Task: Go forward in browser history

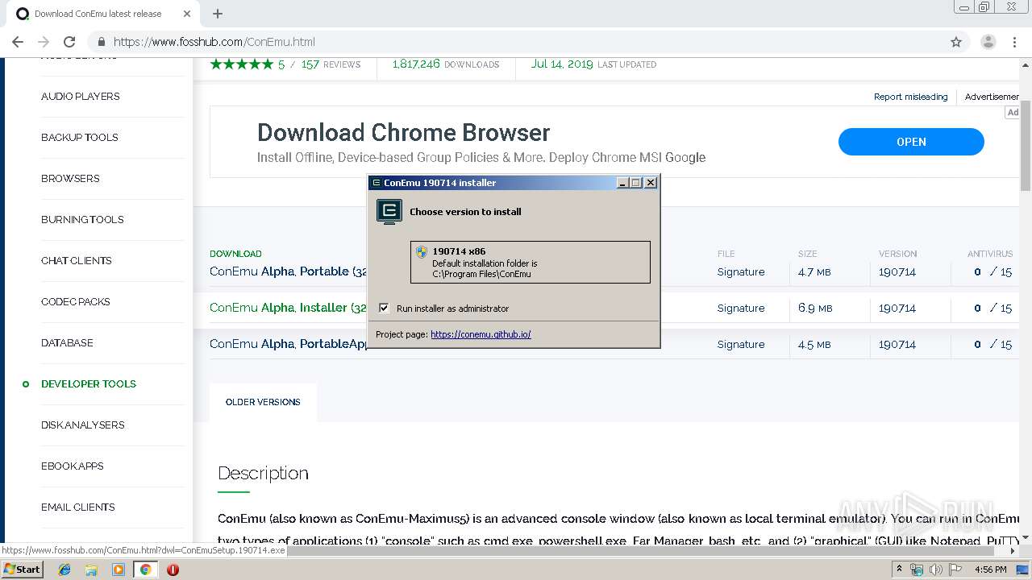Action: [x=44, y=42]
